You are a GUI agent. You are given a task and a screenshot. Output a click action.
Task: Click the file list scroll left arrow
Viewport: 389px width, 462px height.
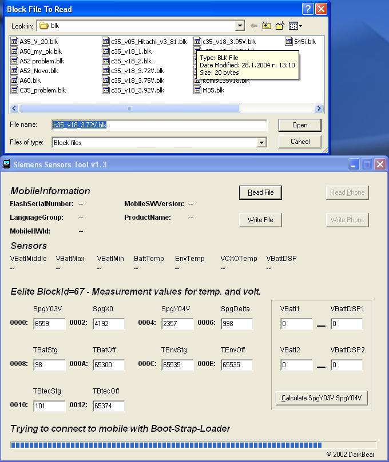14,109
